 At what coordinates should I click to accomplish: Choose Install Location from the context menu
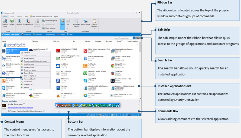(35, 64)
